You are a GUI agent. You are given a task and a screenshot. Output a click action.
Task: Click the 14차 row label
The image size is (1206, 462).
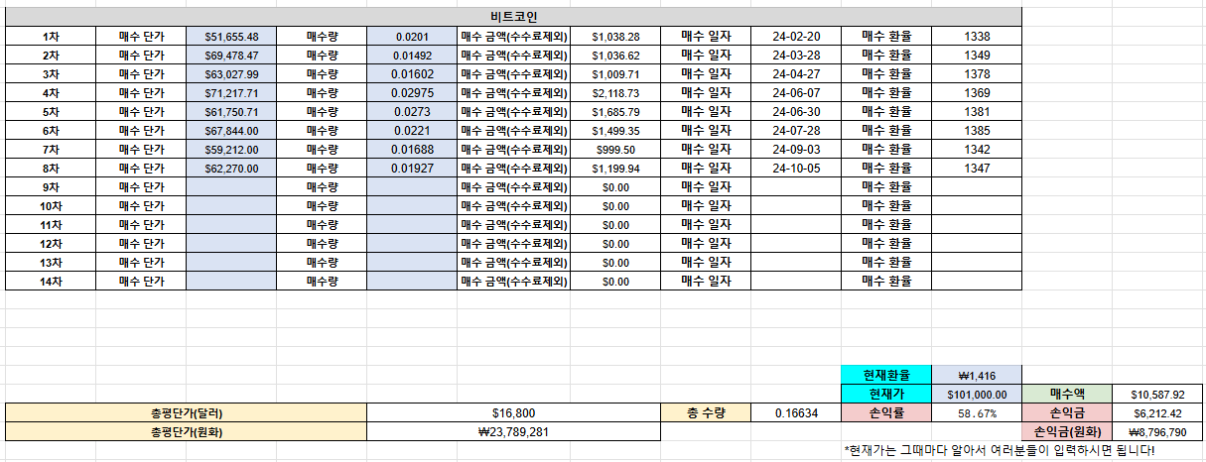pos(51,282)
